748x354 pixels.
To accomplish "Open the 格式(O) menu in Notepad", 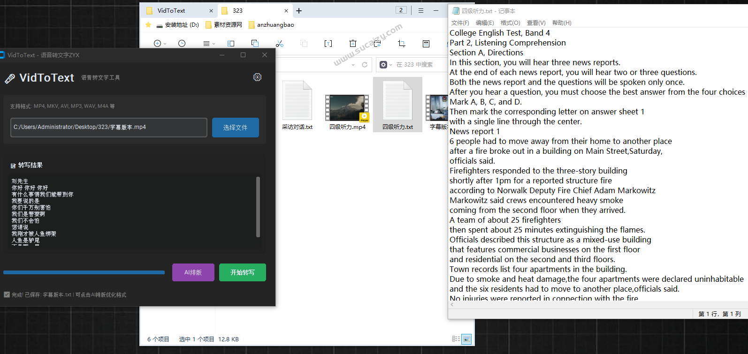I will coord(510,23).
